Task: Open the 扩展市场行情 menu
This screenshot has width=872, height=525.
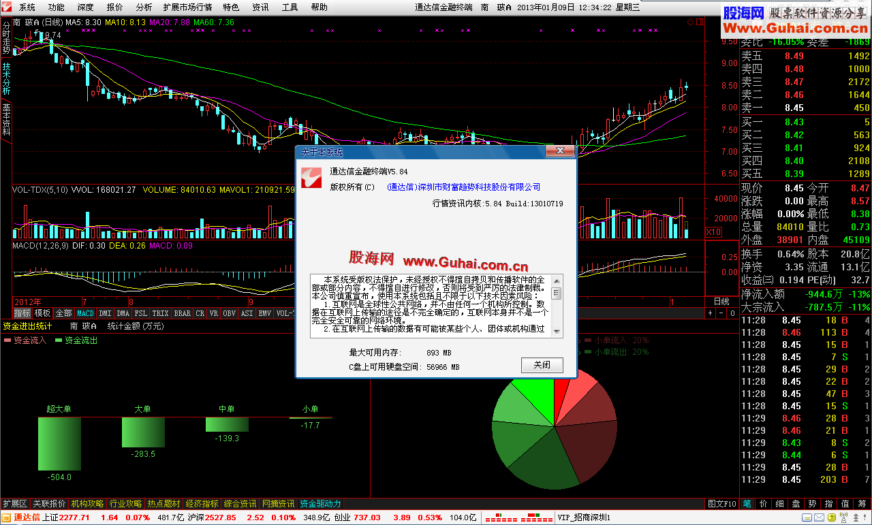Action: click(x=187, y=7)
